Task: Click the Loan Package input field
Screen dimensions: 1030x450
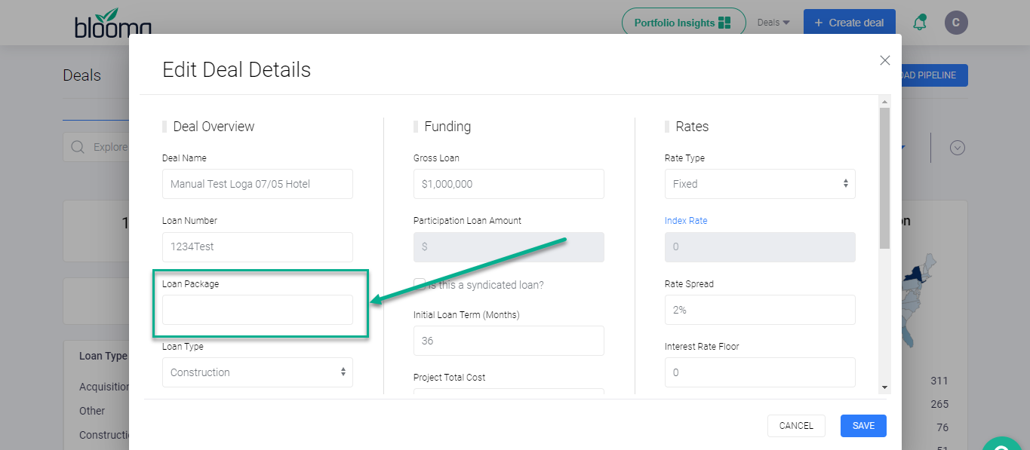Action: click(x=257, y=310)
